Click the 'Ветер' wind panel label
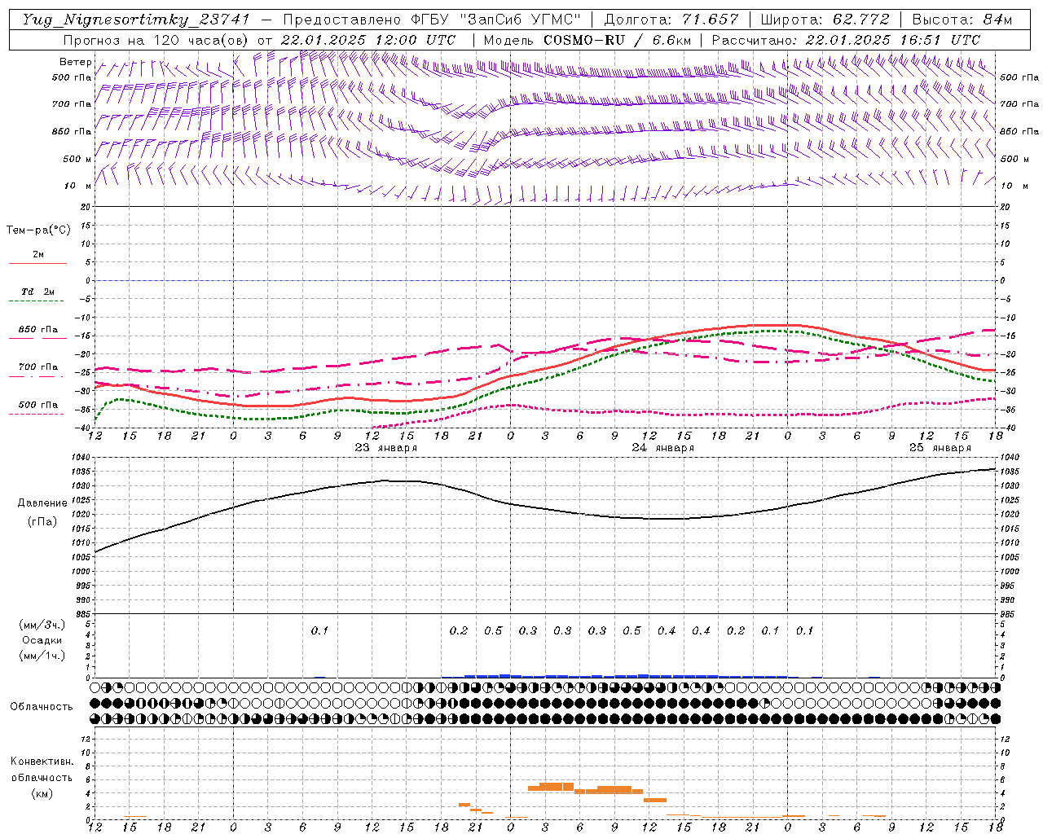The height and width of the screenshot is (834, 1043). tap(76, 63)
